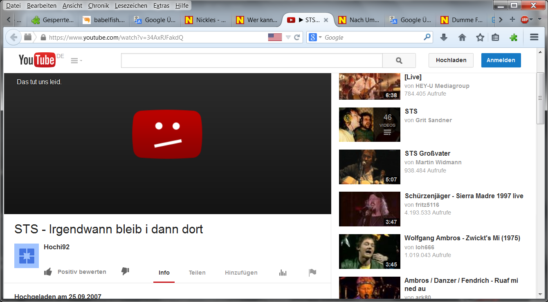Open a new tab with the plus button
The width and height of the screenshot is (548, 302).
point(512,20)
